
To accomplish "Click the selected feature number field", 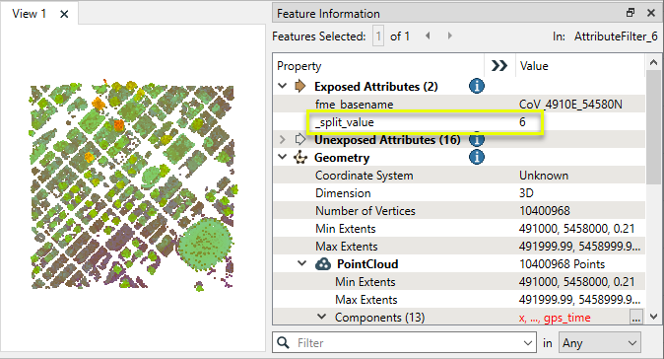I will click(x=378, y=36).
